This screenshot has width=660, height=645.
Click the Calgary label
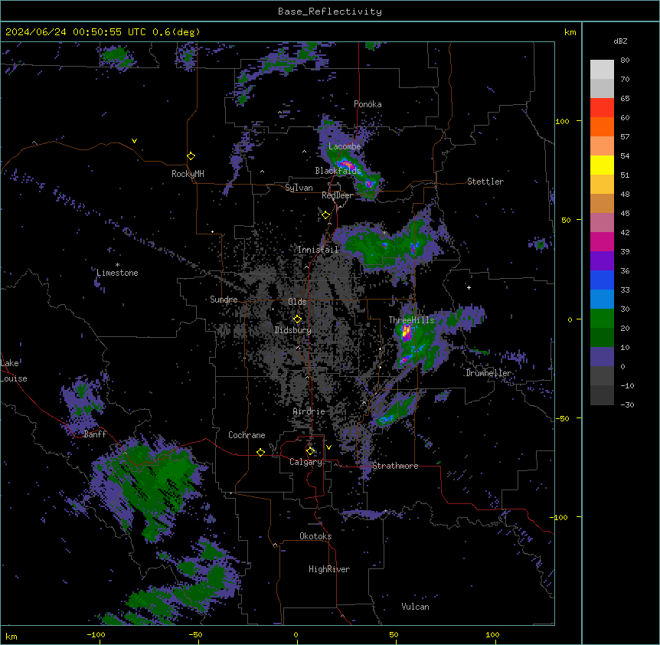306,462
